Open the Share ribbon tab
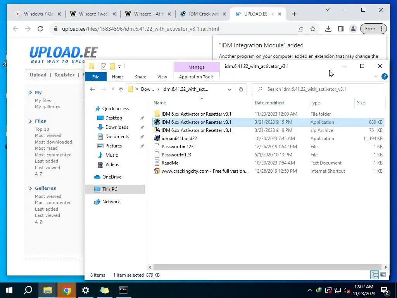This screenshot has width=397, height=298. pyautogui.click(x=140, y=77)
